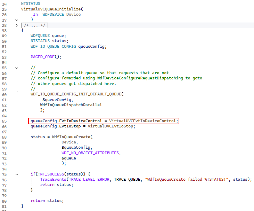Click the WDFQUEUE type on line 49
This screenshot has width=254, height=211.
40,36
